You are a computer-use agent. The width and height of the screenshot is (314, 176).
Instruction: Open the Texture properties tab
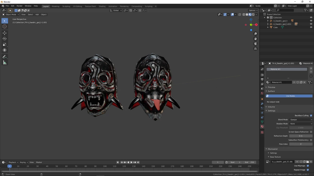click(262, 132)
